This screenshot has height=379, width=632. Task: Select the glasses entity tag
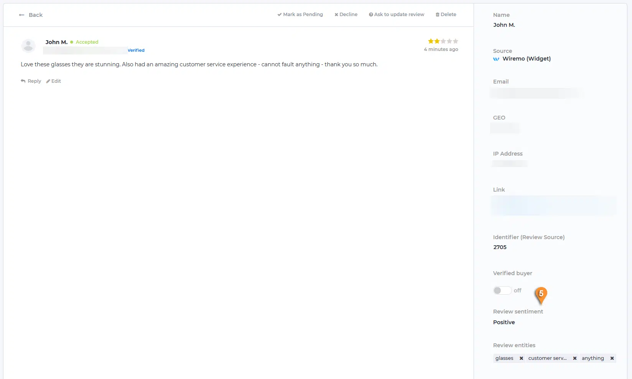504,358
